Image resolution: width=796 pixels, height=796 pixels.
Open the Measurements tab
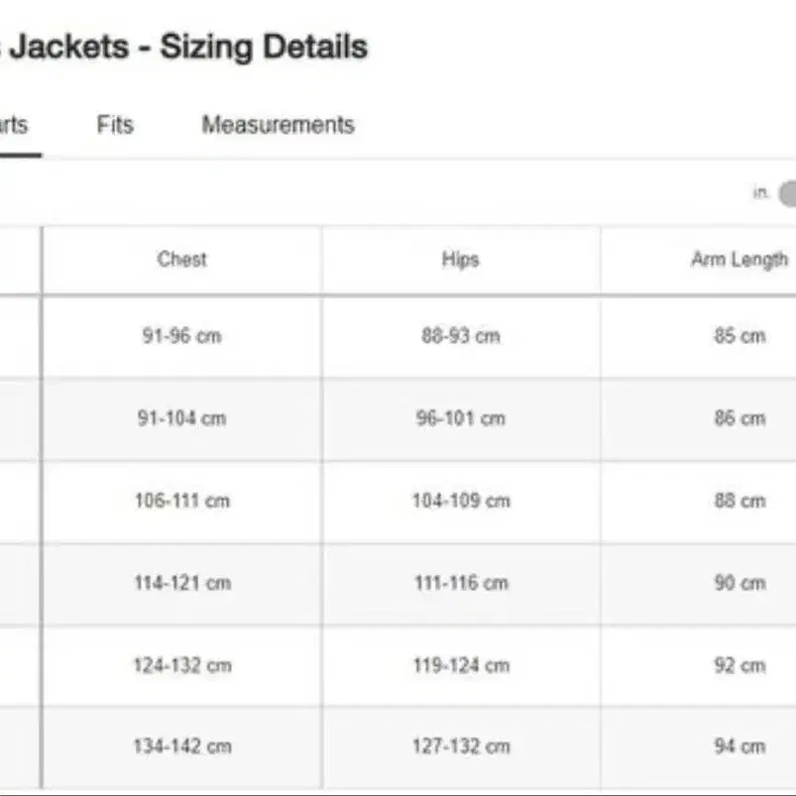click(x=279, y=125)
